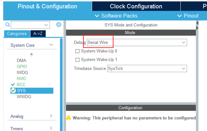This screenshot has height=131, width=207.
Task: Open the Debug mode dropdown
Action: pyautogui.click(x=184, y=43)
